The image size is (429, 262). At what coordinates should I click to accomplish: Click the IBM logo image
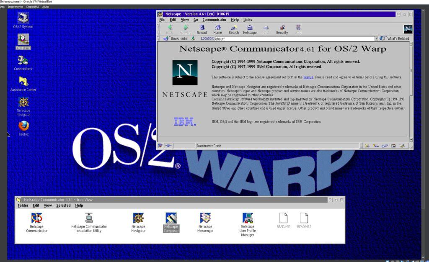(185, 121)
